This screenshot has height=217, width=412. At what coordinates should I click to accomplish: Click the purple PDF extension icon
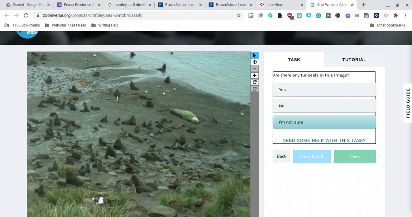click(x=367, y=15)
